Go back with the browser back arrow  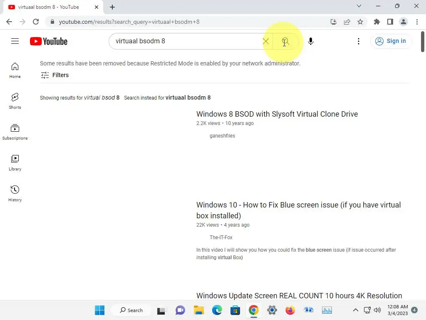tap(9, 22)
